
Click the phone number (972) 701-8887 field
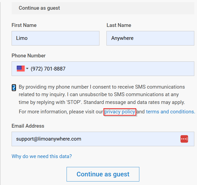coord(108,69)
